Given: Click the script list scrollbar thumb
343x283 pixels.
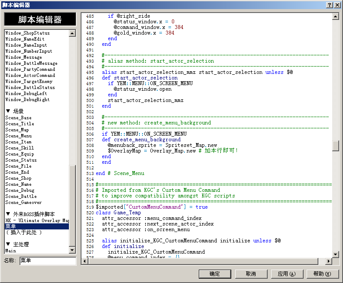Looking at the screenshot, I should click(x=72, y=206).
